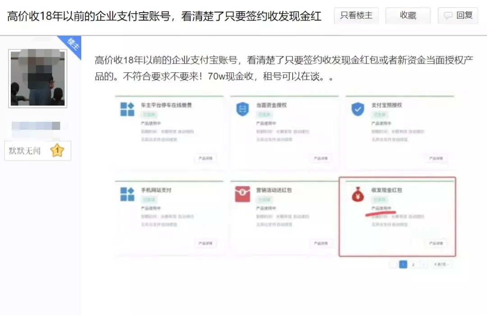
Task: Open 产品详情 for 收发现金红包
Action: click(x=436, y=243)
